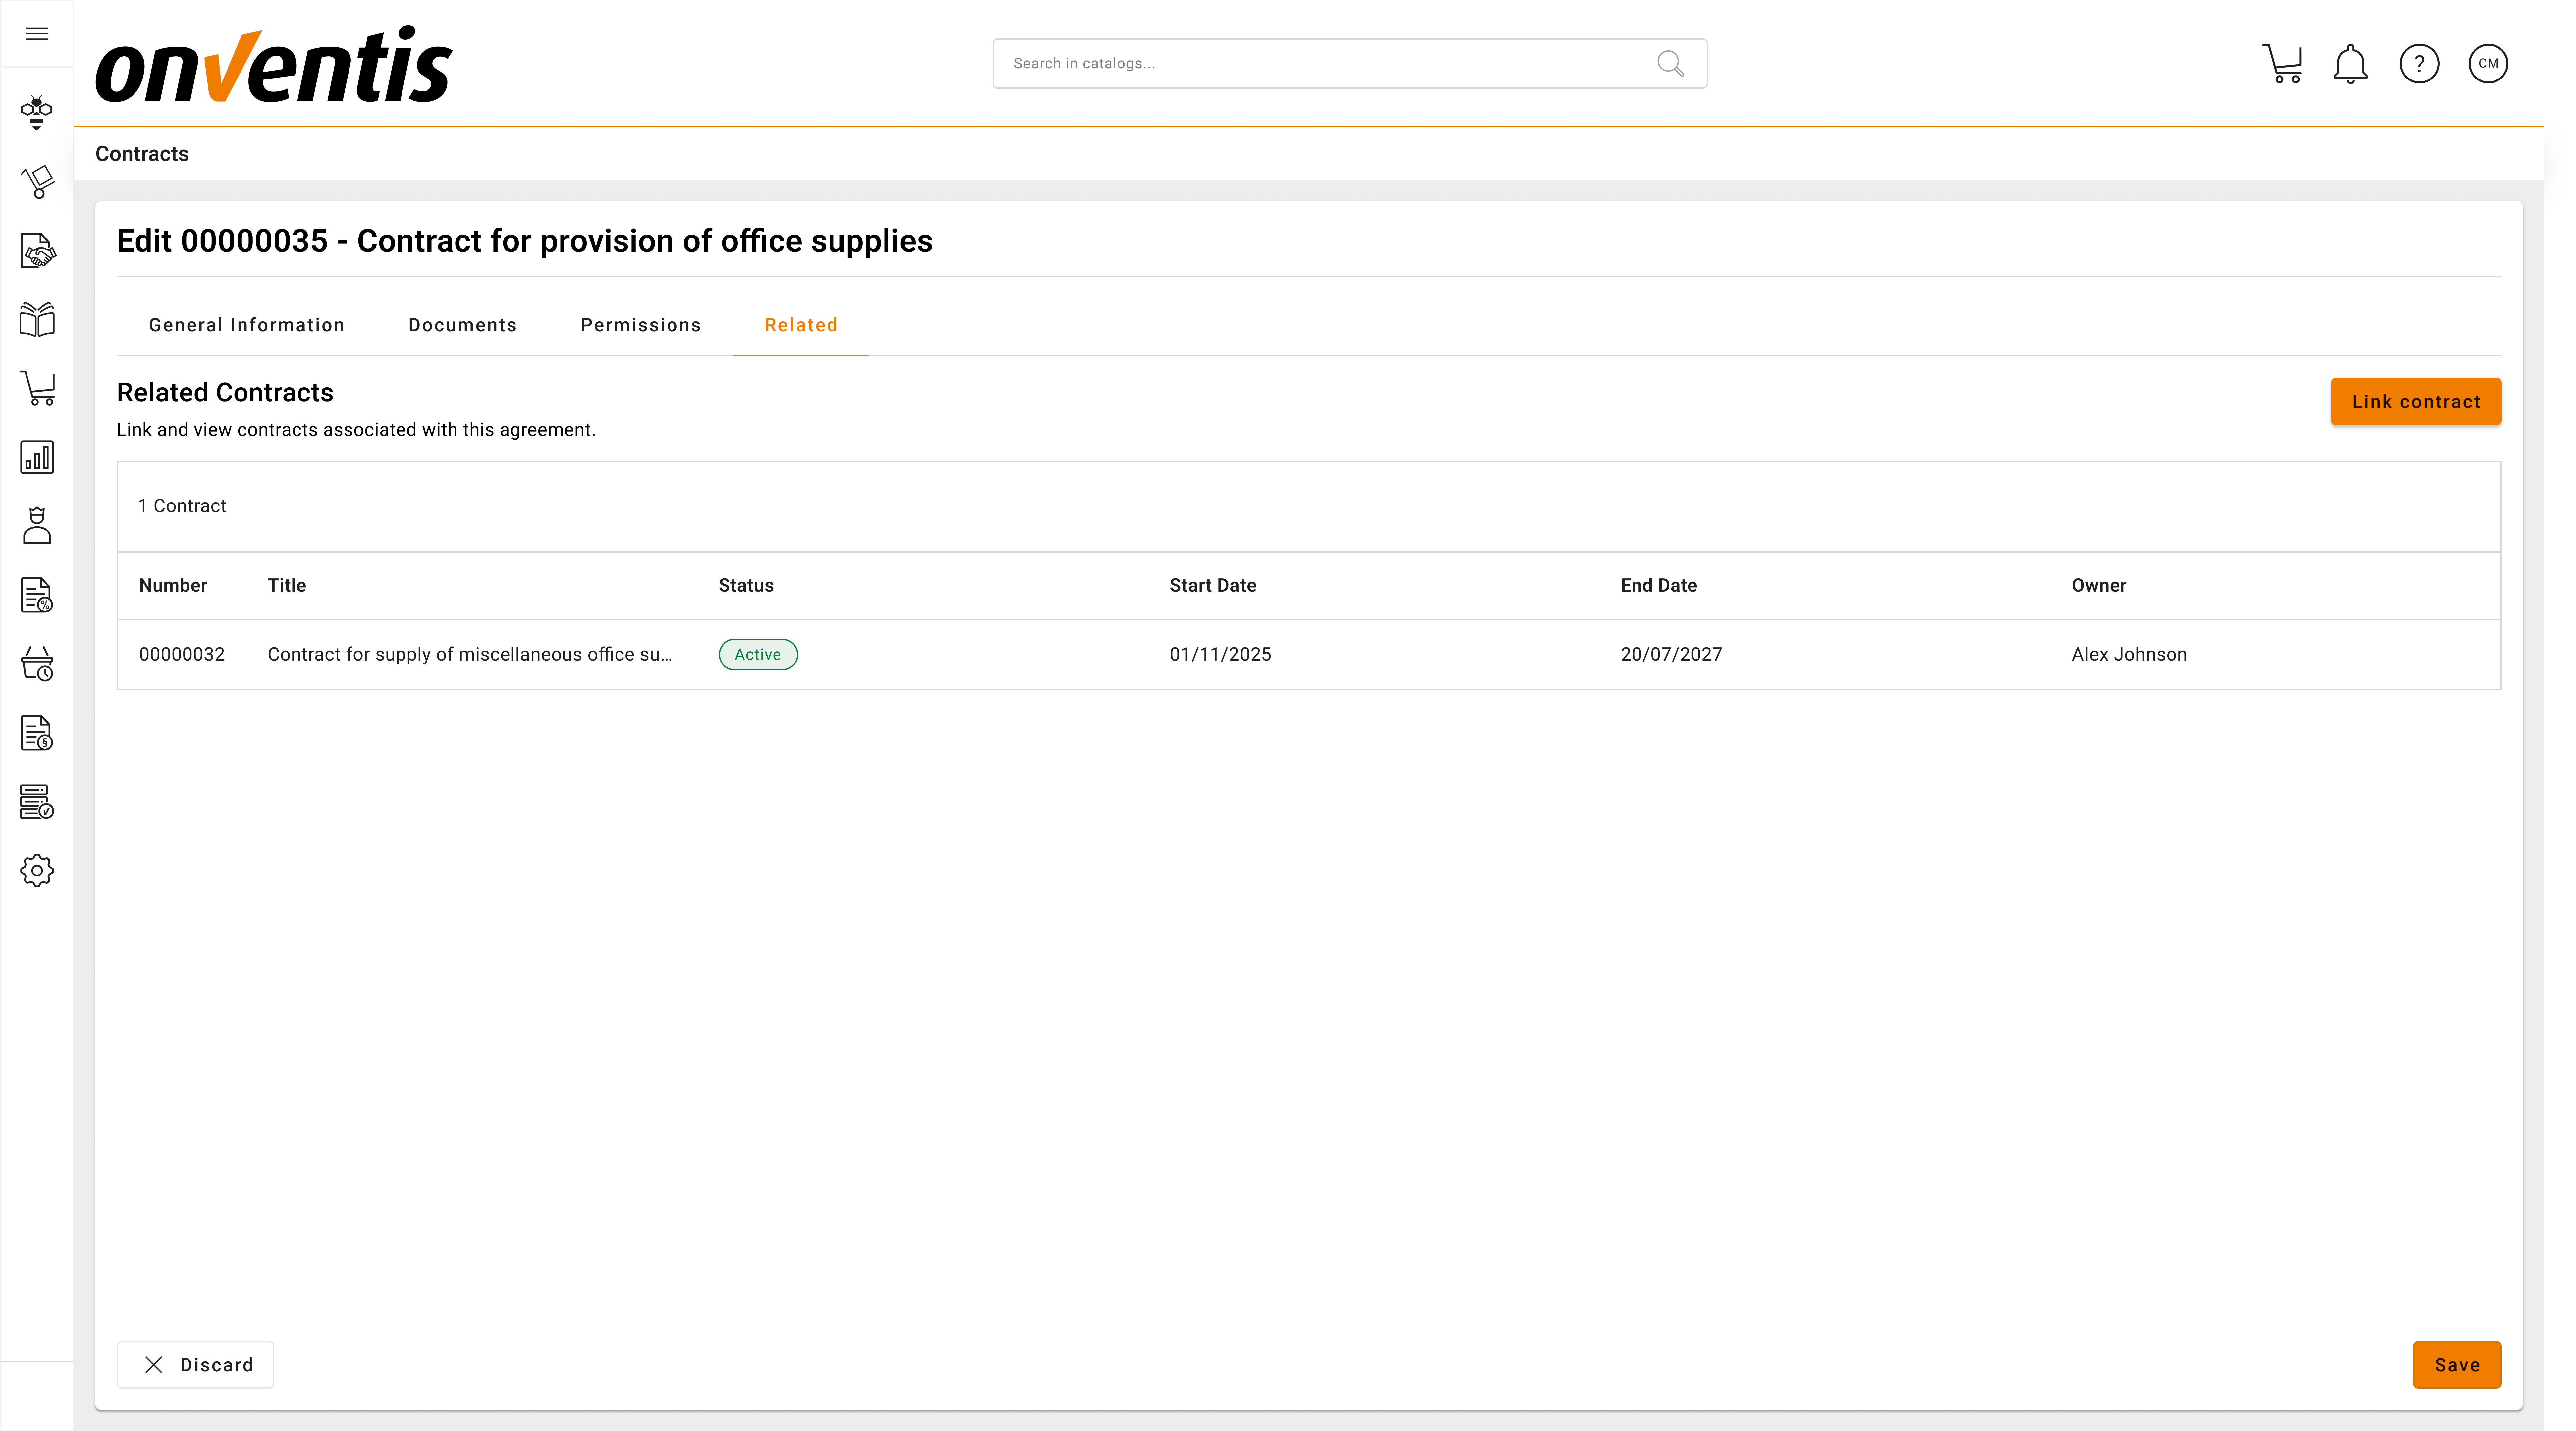Switch to the Documents tab
This screenshot has width=2576, height=1431.
(462, 325)
